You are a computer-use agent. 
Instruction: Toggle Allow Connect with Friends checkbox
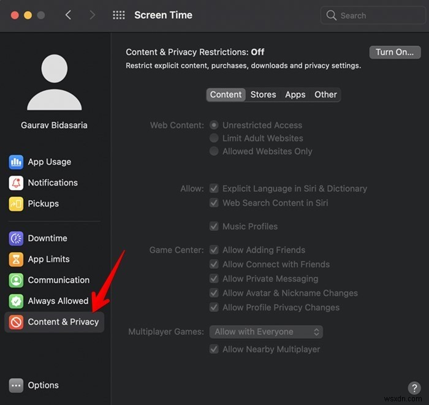[x=214, y=264]
